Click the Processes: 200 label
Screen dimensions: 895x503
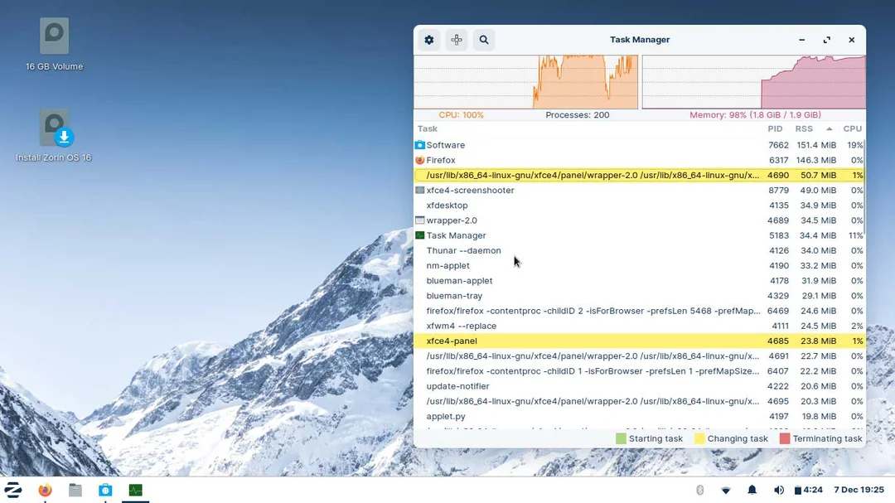tap(577, 114)
